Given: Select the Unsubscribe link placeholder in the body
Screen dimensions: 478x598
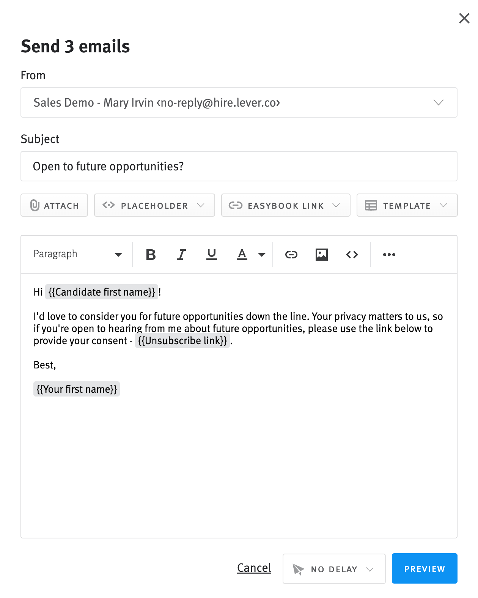Looking at the screenshot, I should (183, 341).
